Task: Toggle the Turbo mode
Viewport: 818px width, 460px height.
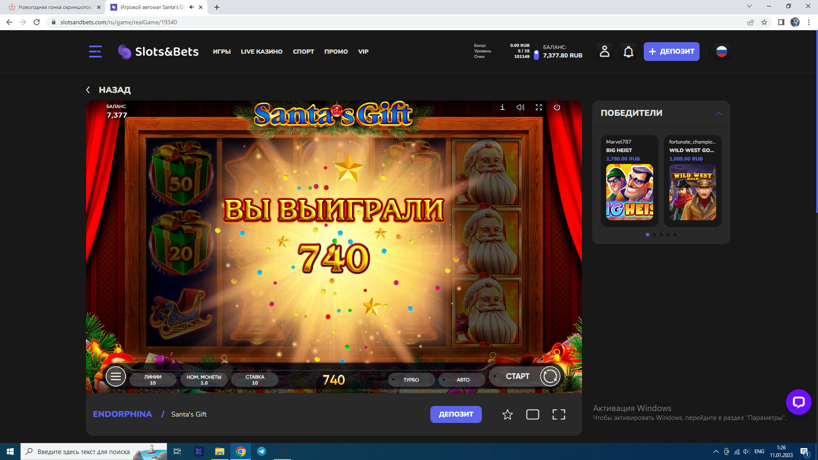Action: click(x=411, y=379)
